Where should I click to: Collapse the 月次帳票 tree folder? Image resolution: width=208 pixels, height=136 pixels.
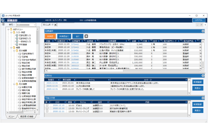click(14, 84)
